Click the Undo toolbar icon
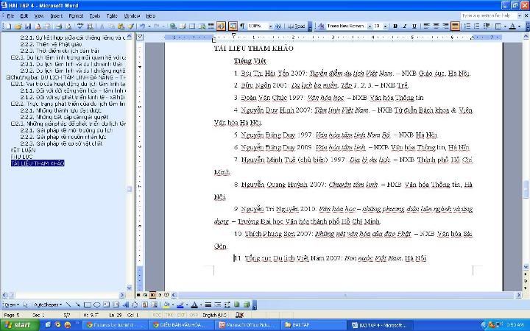This screenshot has height=331, width=530. tap(140, 26)
